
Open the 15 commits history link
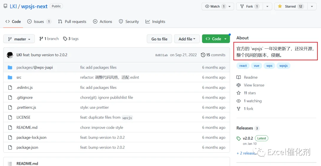(213, 55)
